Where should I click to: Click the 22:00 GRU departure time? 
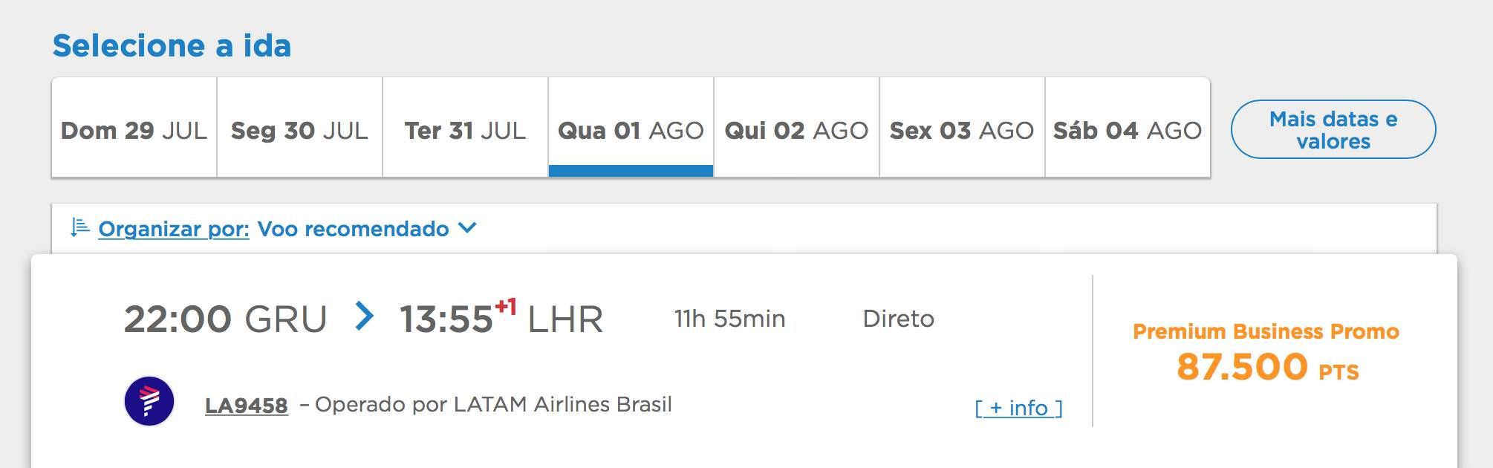(x=225, y=319)
